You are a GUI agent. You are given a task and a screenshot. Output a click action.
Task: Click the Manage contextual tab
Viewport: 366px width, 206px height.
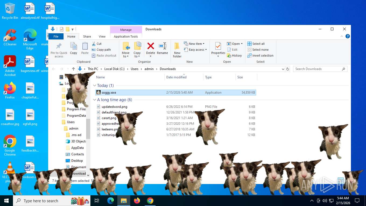[x=126, y=30]
